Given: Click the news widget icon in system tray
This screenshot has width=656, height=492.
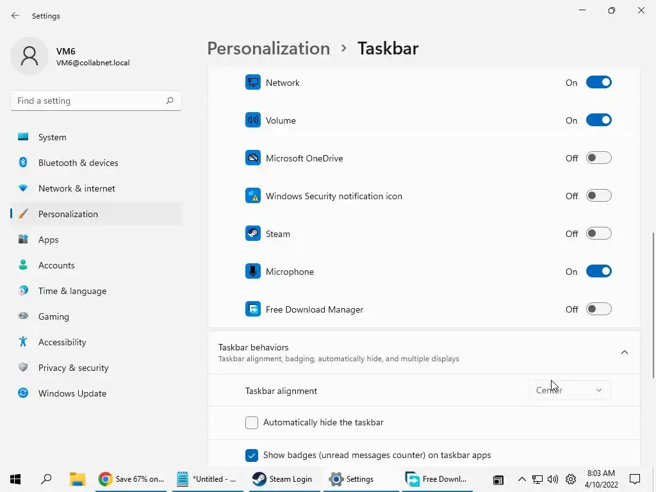Looking at the screenshot, I should pyautogui.click(x=498, y=479).
